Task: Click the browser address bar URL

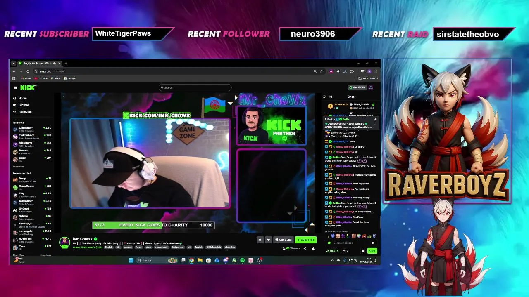Action: click(x=52, y=71)
